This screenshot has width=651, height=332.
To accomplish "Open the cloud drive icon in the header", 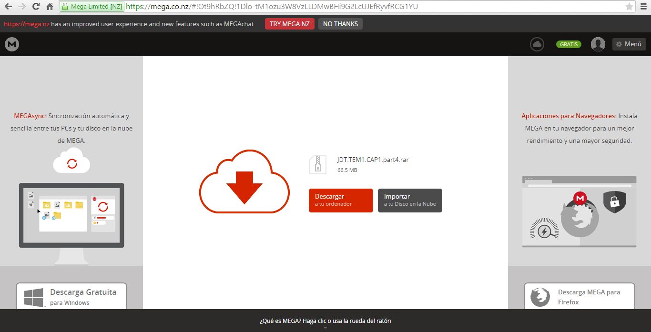I will coord(537,44).
